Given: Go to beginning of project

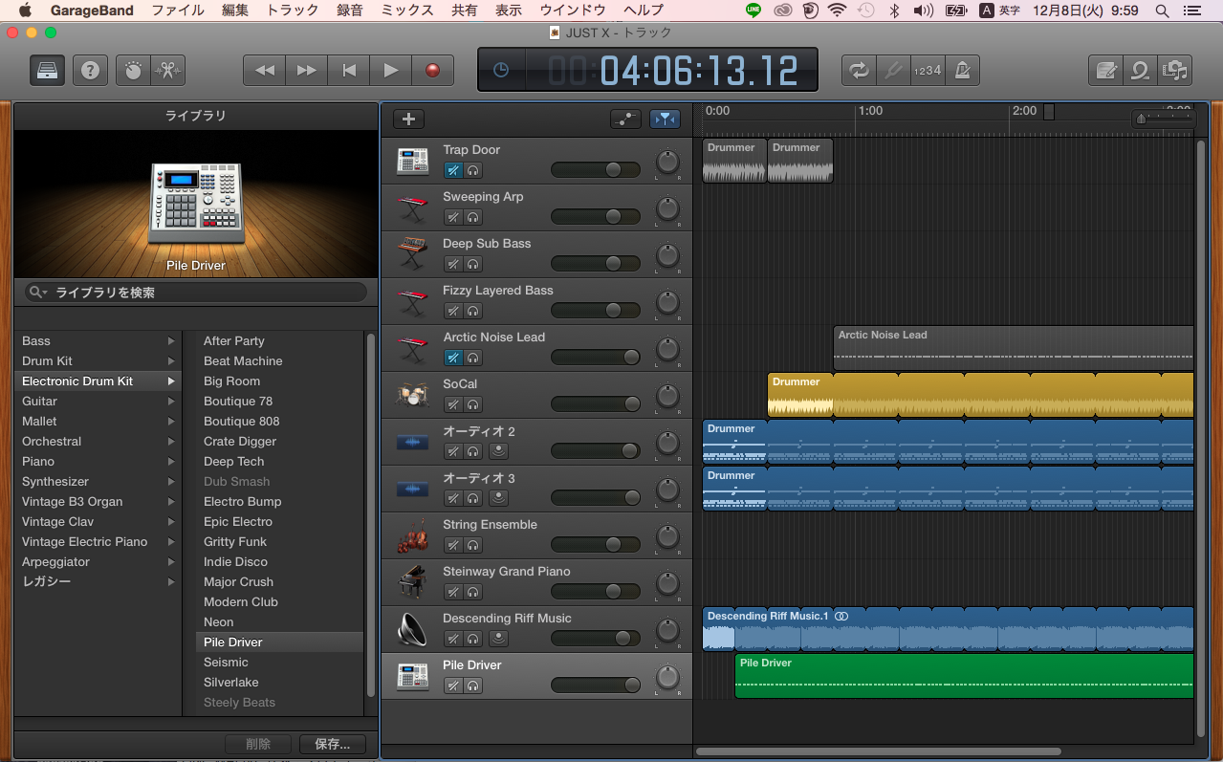Looking at the screenshot, I should coord(349,70).
